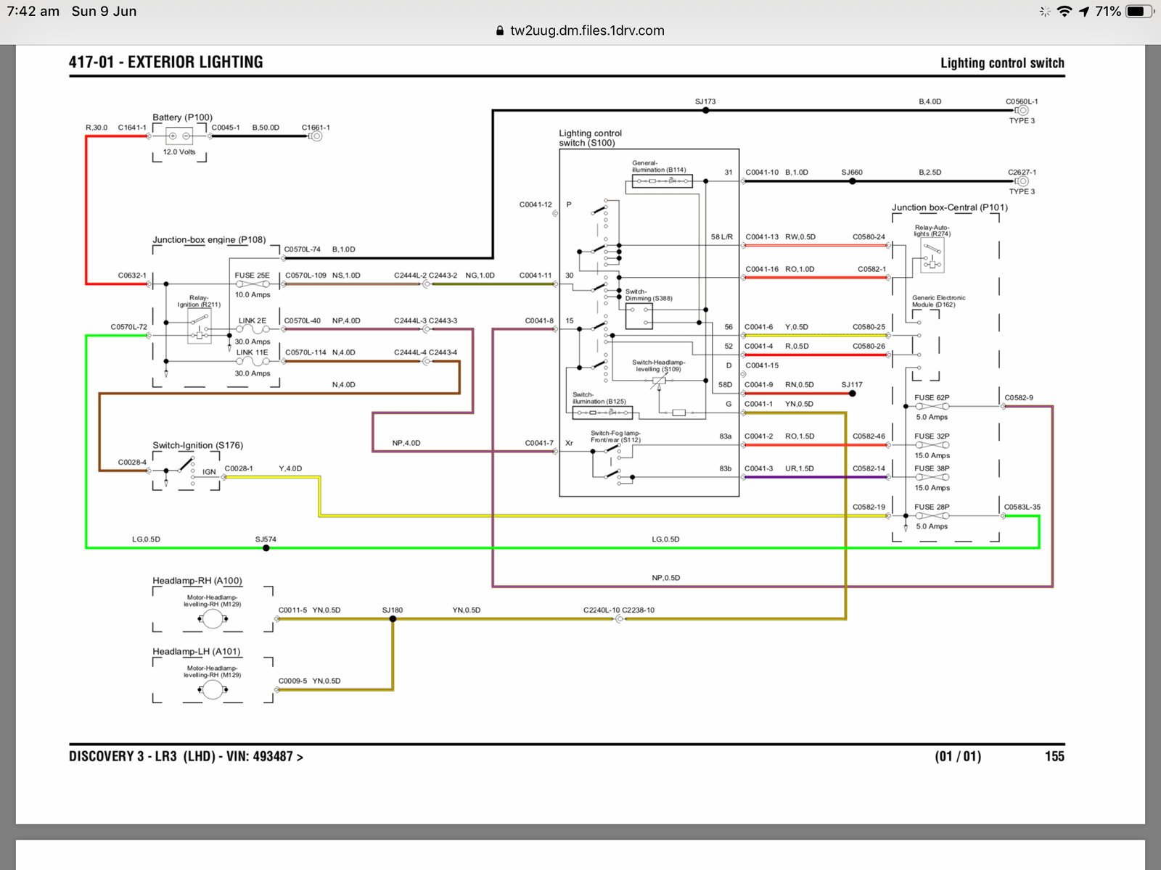Tap the FUSE 38P label
Screen dimensions: 1161x870
coord(932,468)
